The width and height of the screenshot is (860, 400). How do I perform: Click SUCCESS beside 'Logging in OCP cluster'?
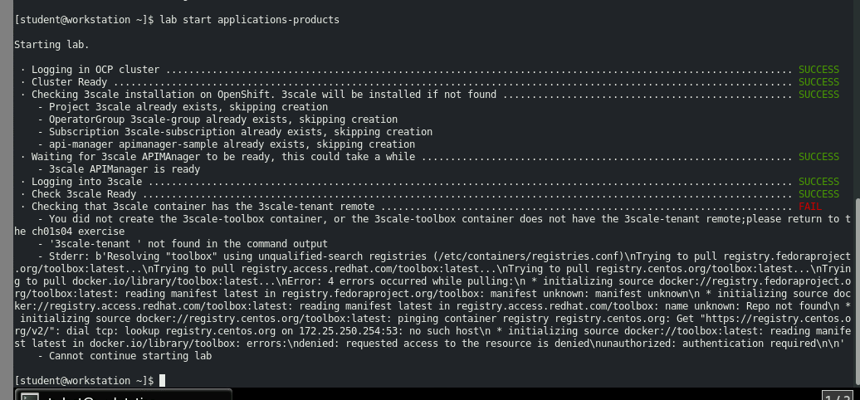tap(818, 70)
